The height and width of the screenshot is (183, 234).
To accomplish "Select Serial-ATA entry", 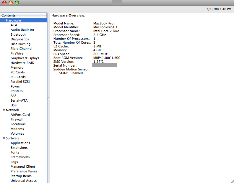I will (19, 100).
